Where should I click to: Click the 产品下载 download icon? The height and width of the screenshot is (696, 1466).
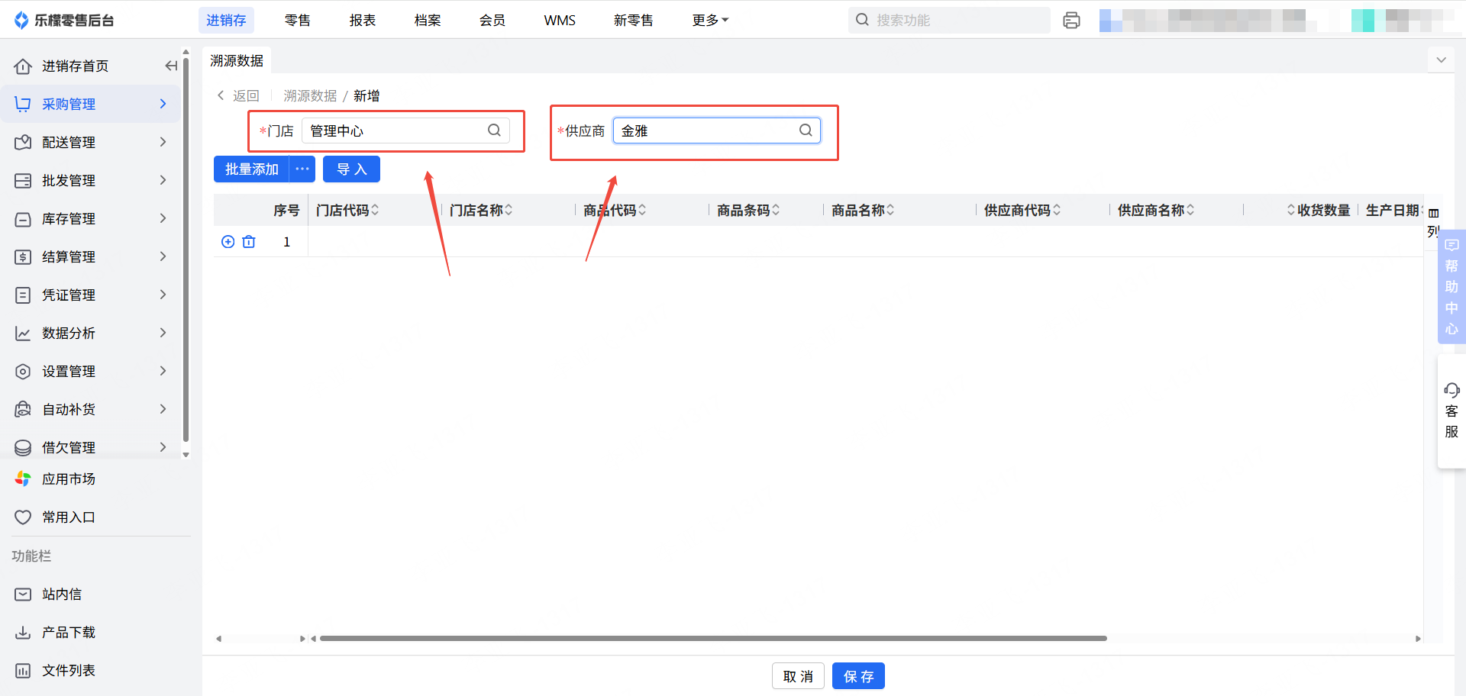[23, 633]
